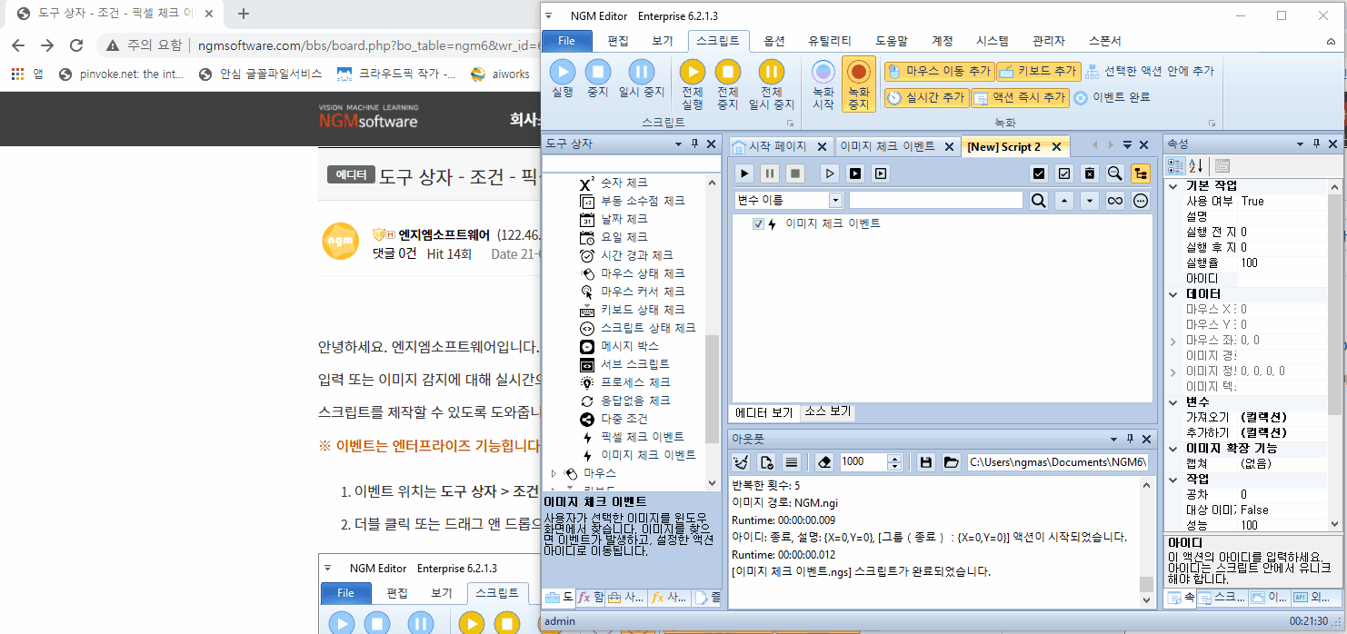
Task: Click the search text field beside 변수 이름
Action: pos(936,200)
